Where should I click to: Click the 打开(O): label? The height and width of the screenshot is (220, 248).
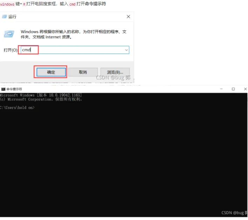point(11,50)
